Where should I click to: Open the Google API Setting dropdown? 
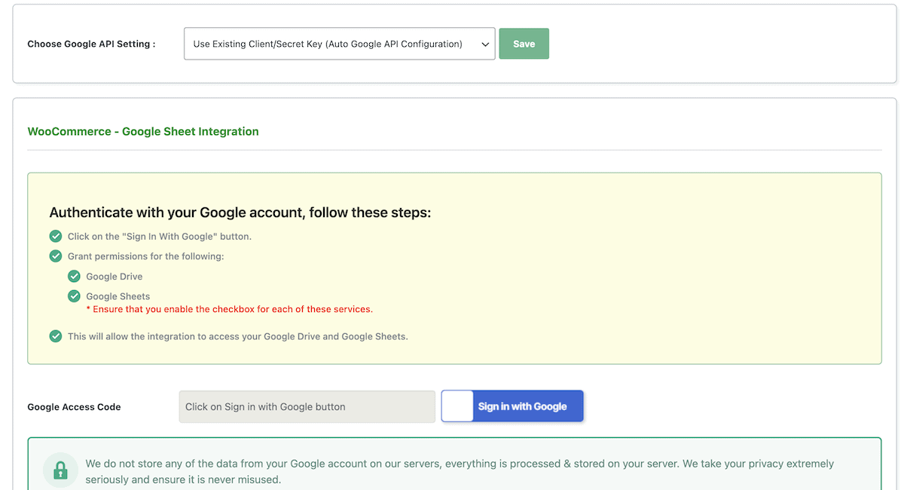pos(339,44)
